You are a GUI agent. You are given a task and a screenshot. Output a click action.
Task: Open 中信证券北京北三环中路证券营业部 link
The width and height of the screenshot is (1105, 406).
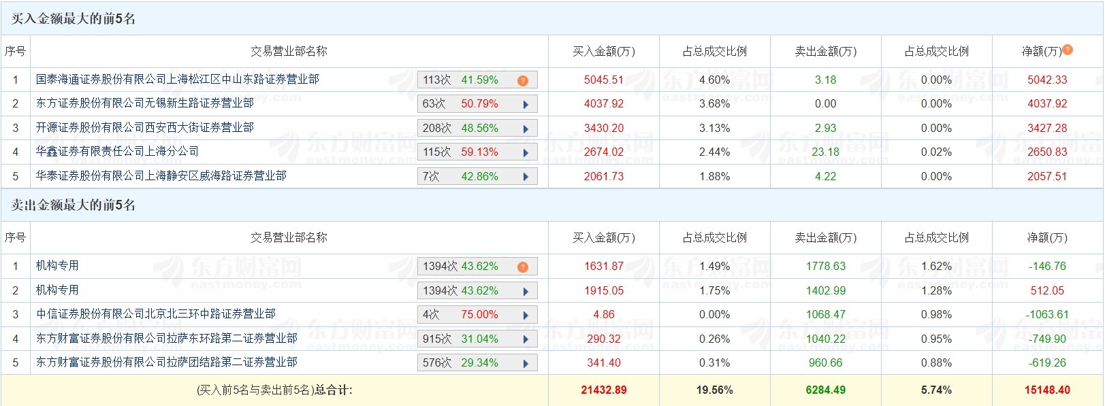156,314
